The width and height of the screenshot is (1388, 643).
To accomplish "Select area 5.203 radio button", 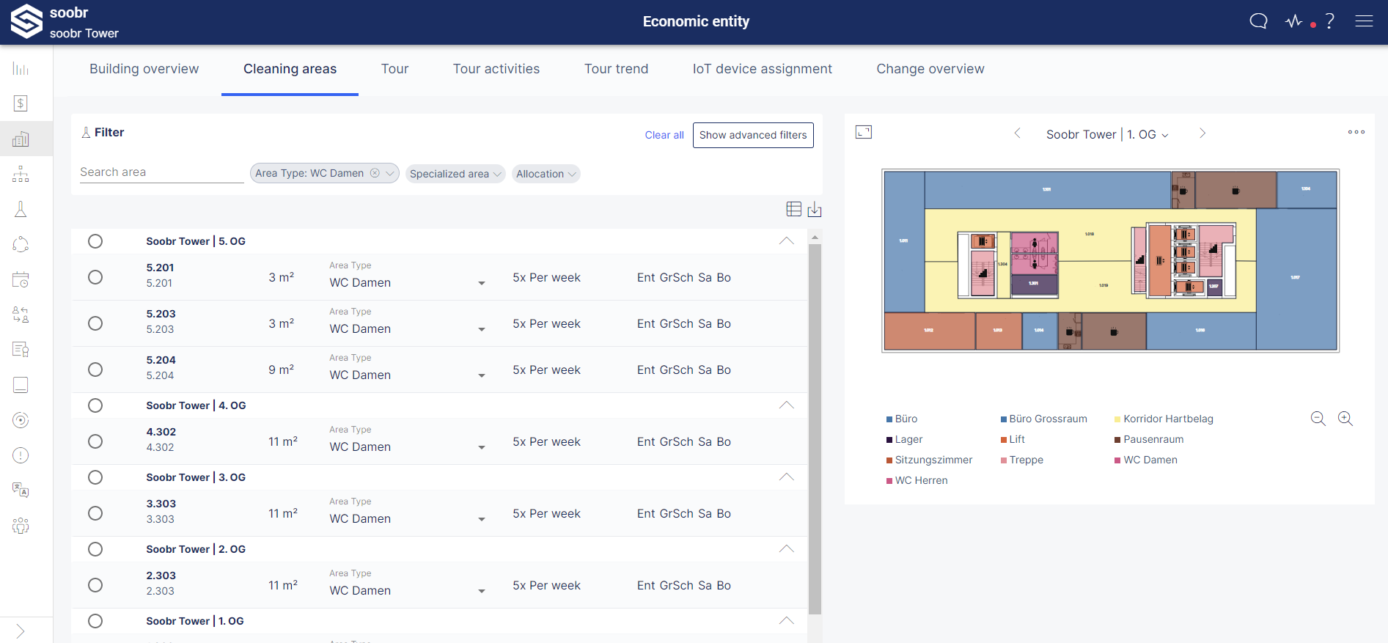I will [95, 323].
